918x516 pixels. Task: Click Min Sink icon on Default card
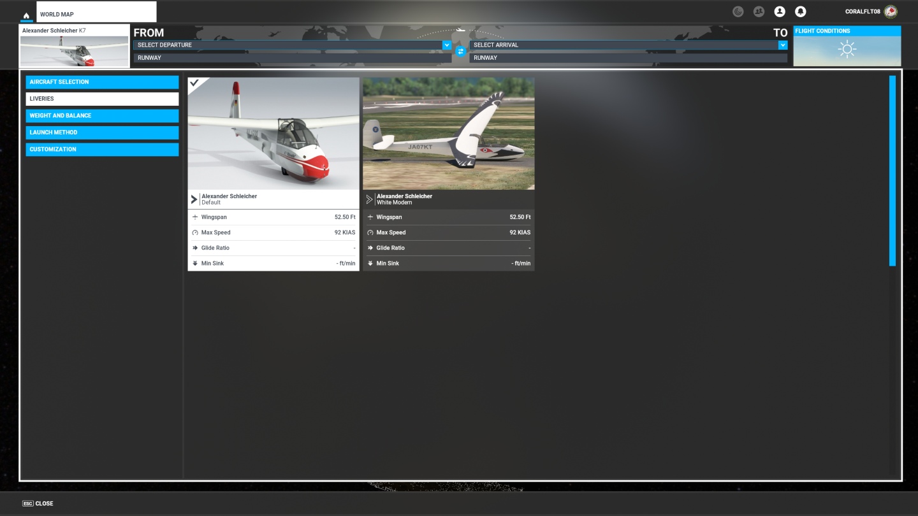pos(195,263)
